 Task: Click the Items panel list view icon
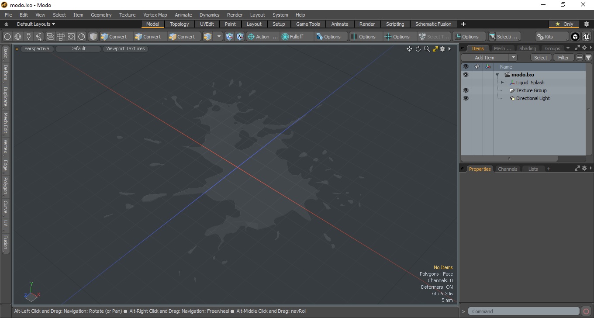580,58
